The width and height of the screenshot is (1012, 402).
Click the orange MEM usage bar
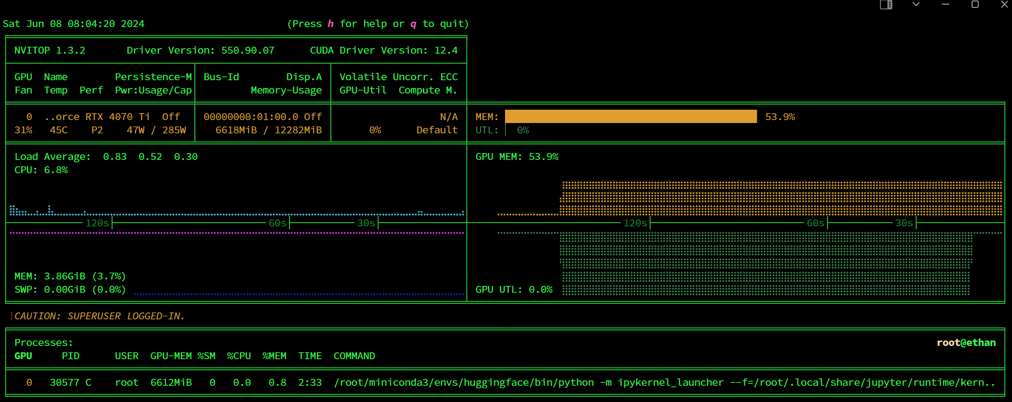coord(631,117)
